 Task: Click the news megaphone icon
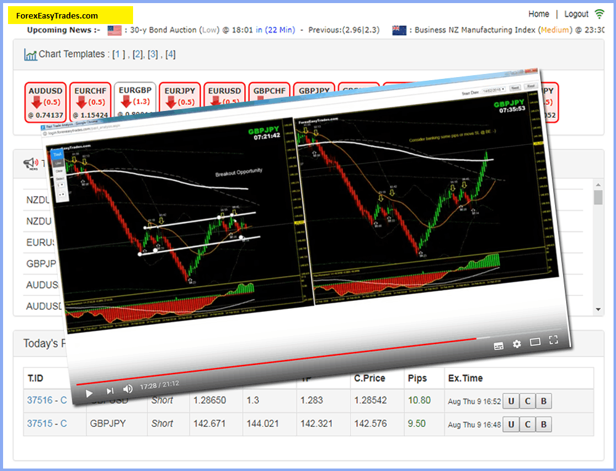tap(31, 163)
